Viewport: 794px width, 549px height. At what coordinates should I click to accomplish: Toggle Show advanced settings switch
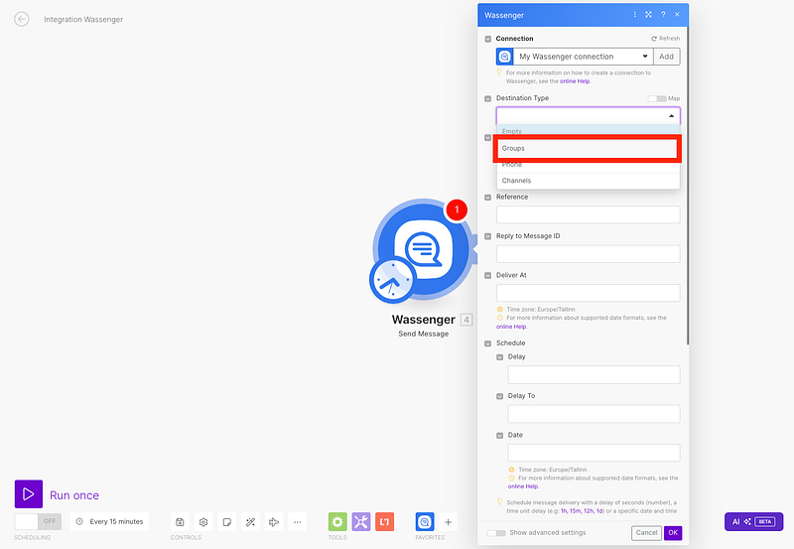[496, 533]
